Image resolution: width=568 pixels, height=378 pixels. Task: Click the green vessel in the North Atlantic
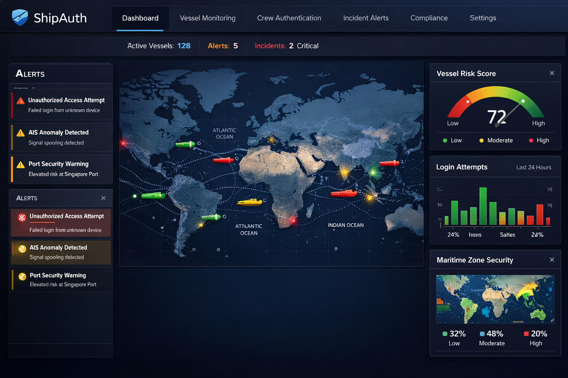click(185, 144)
